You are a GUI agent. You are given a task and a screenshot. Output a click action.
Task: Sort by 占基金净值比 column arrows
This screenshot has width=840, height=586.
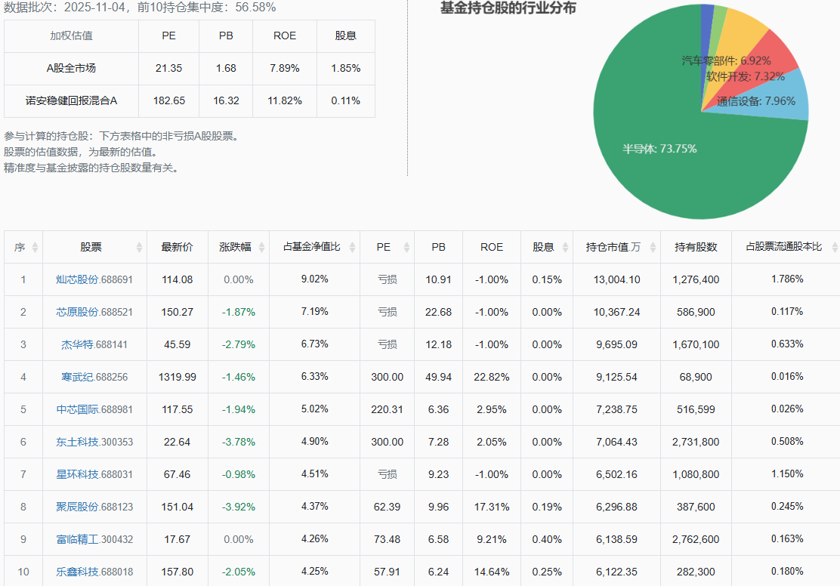click(x=352, y=248)
